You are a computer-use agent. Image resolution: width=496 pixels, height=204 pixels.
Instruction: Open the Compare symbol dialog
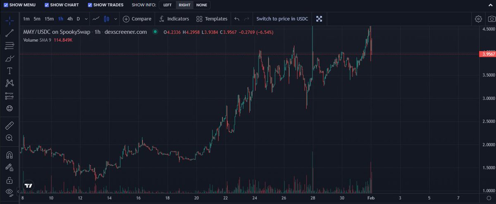[x=137, y=19]
